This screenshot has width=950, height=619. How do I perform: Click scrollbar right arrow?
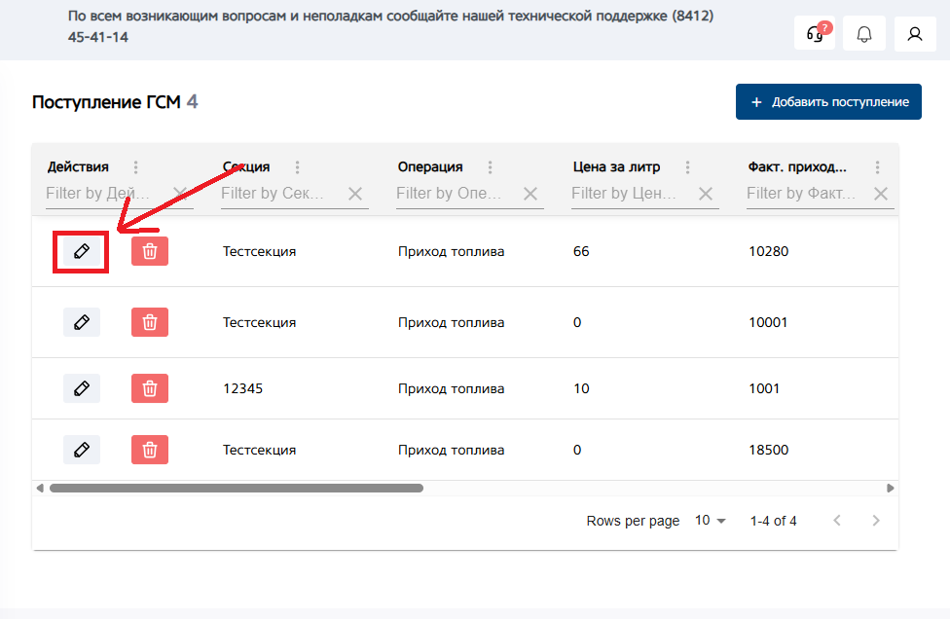tap(890, 489)
